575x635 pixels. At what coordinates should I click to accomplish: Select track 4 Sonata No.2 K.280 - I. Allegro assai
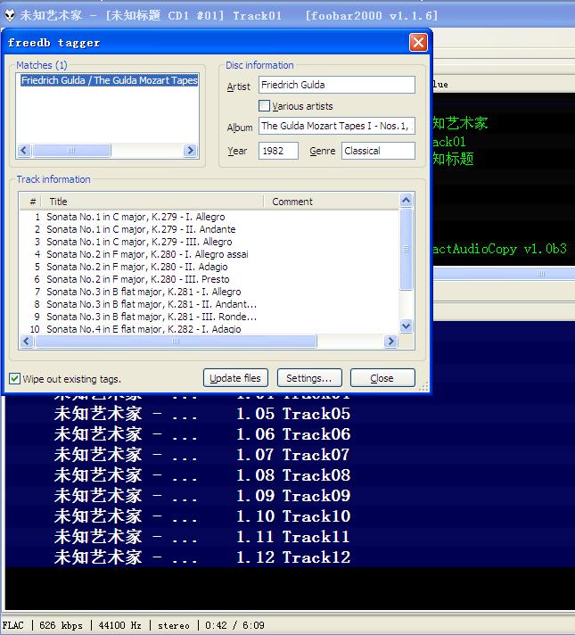(x=209, y=254)
